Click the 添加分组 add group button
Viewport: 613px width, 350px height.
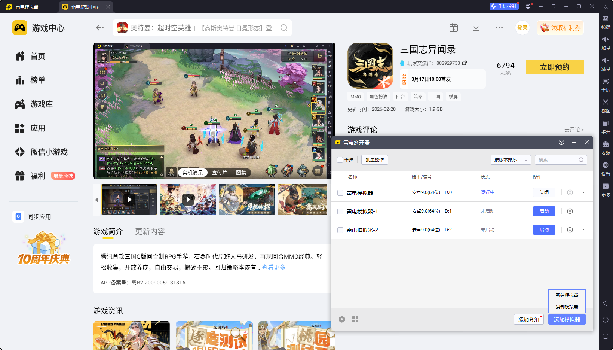[x=529, y=320]
